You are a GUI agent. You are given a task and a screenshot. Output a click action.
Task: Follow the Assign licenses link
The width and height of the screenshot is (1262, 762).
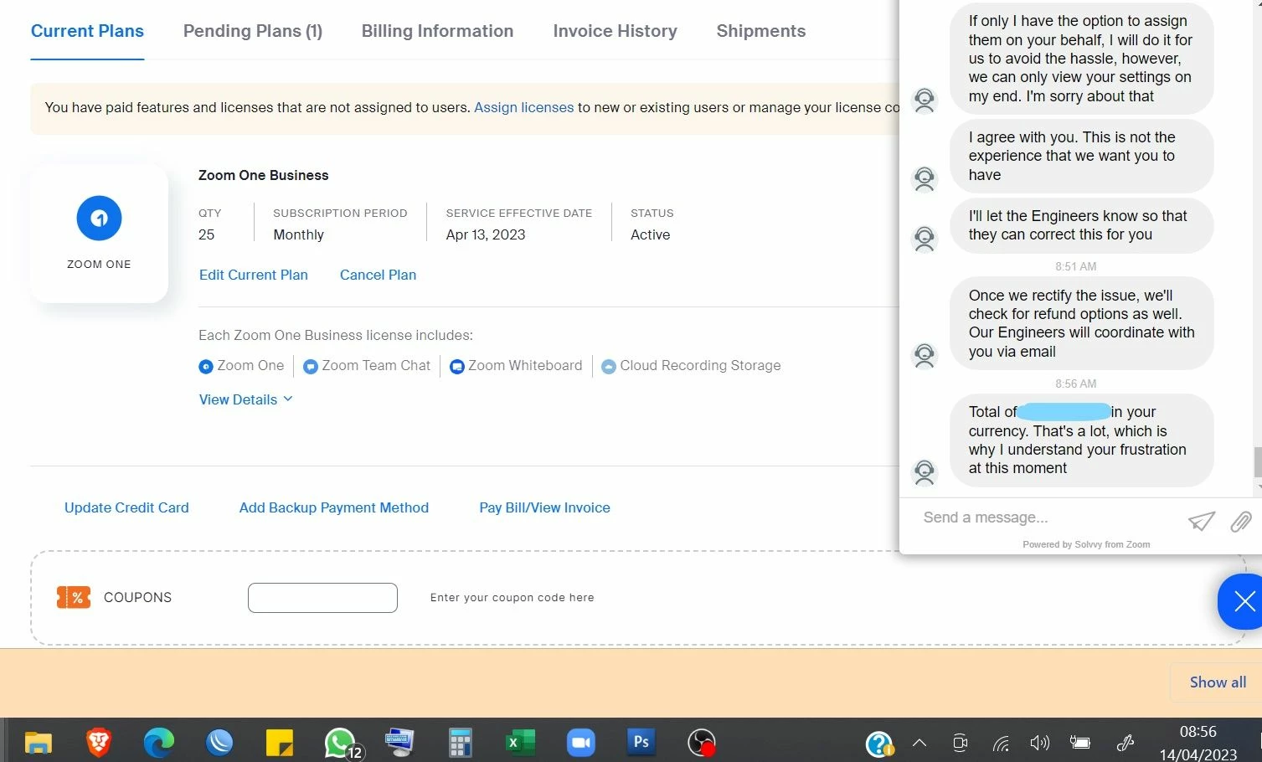pos(523,107)
